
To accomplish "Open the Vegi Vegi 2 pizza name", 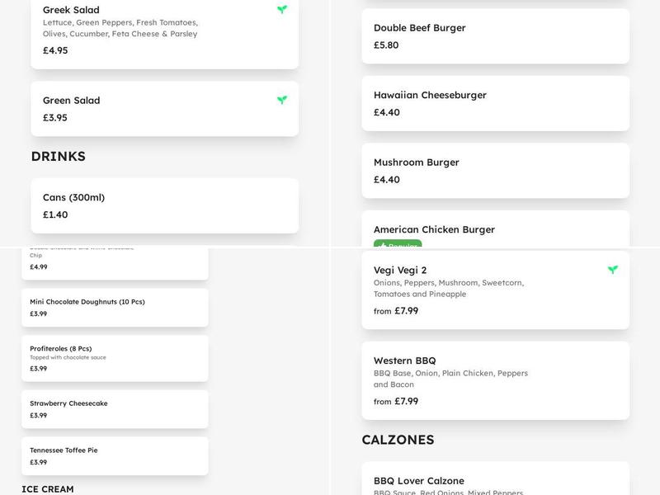I will [400, 270].
